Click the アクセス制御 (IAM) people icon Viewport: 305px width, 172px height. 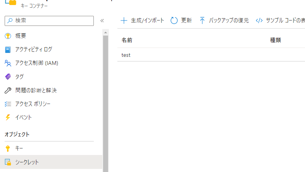8,63
